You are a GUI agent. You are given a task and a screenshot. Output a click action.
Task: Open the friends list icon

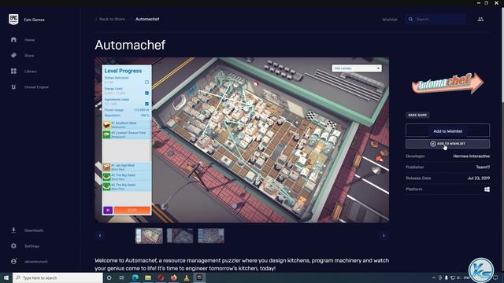480,19
